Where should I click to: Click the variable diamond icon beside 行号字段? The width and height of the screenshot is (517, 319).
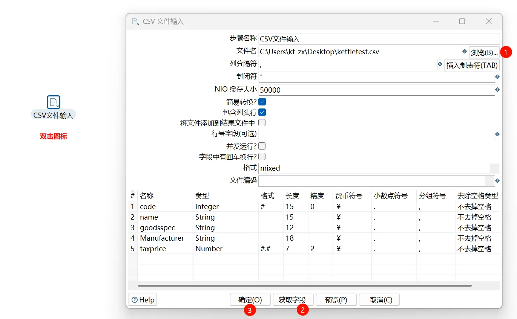tap(497, 134)
